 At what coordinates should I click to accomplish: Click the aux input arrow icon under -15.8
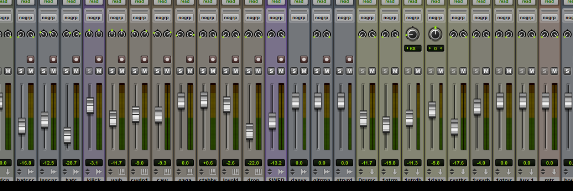click(395, 171)
